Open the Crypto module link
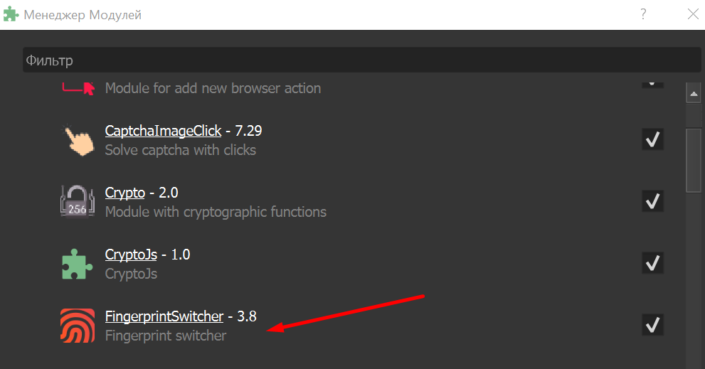 (x=124, y=193)
